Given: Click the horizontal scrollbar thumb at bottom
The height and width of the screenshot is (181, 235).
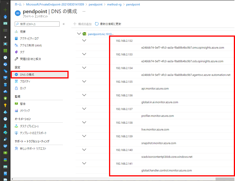Looking at the screenshot, I should 225,179.
